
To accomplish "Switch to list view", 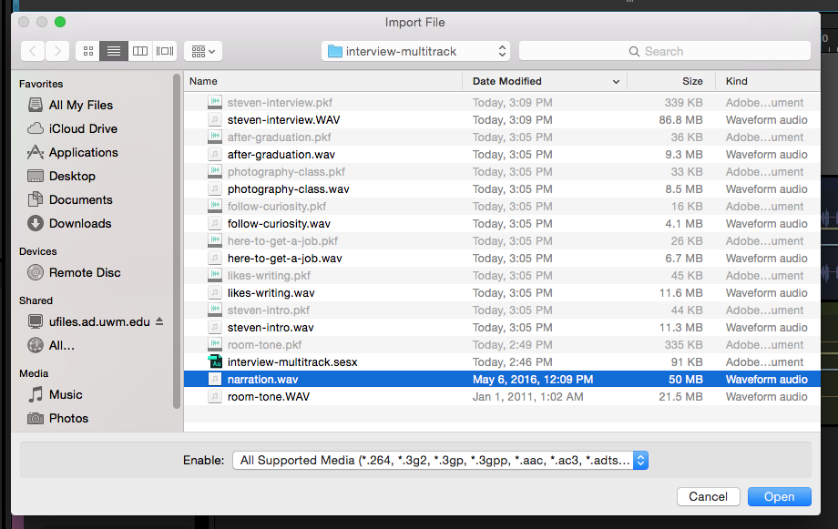I will tap(113, 50).
